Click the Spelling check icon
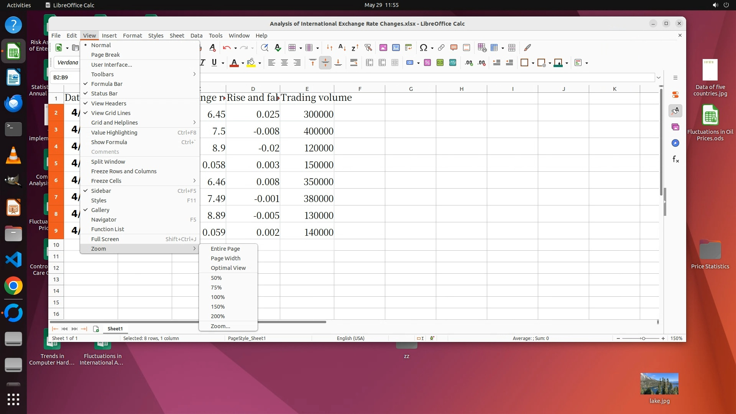 tap(278, 48)
